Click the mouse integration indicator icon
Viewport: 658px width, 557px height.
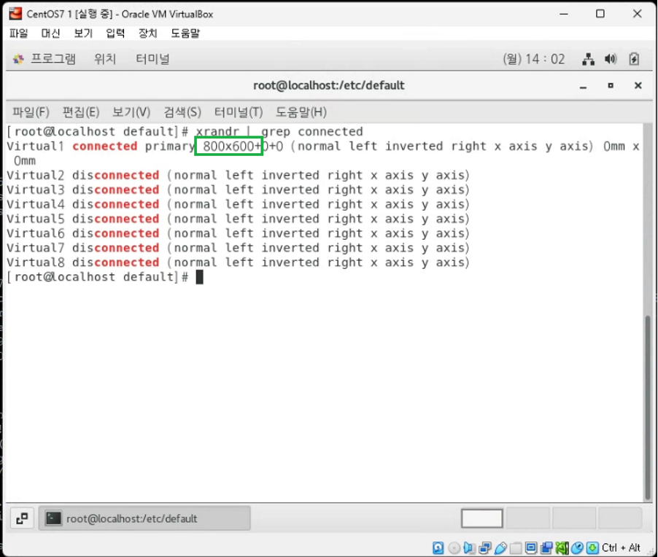coord(578,548)
